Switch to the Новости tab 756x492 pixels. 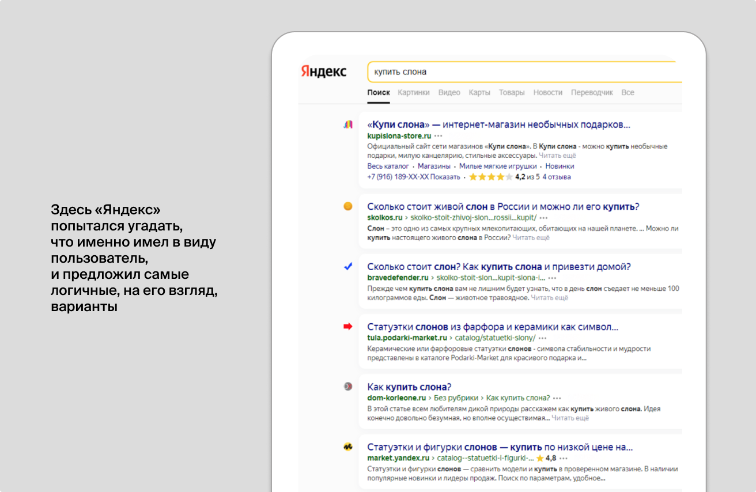548,93
